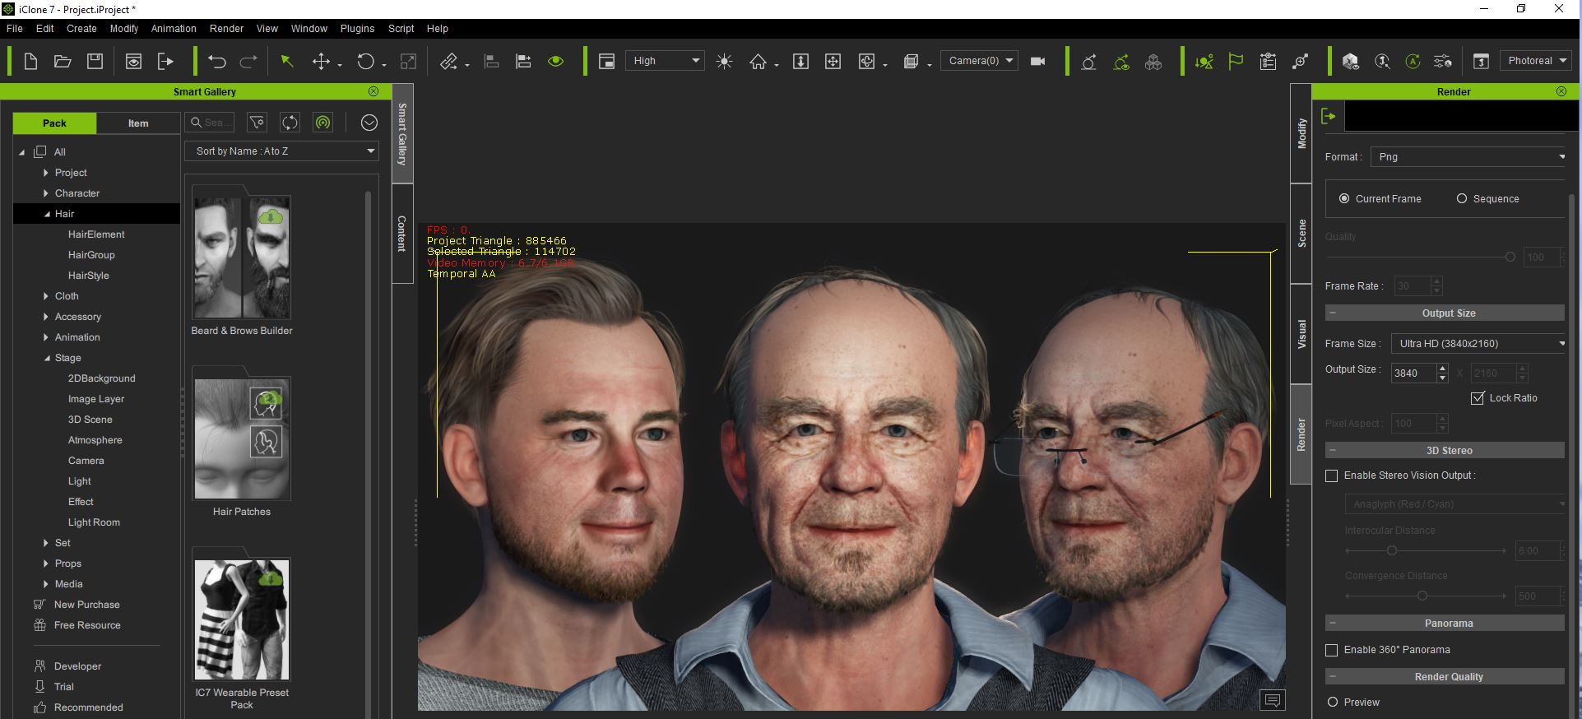Open the Format Png dropdown
The width and height of the screenshot is (1582, 719).
[x=1468, y=156]
